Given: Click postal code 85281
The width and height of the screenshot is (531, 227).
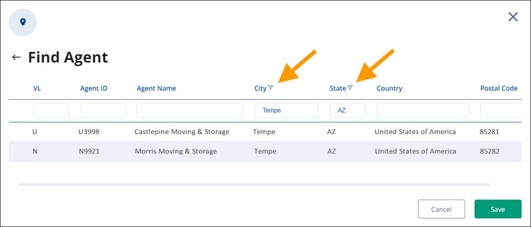Looking at the screenshot, I should (489, 132).
